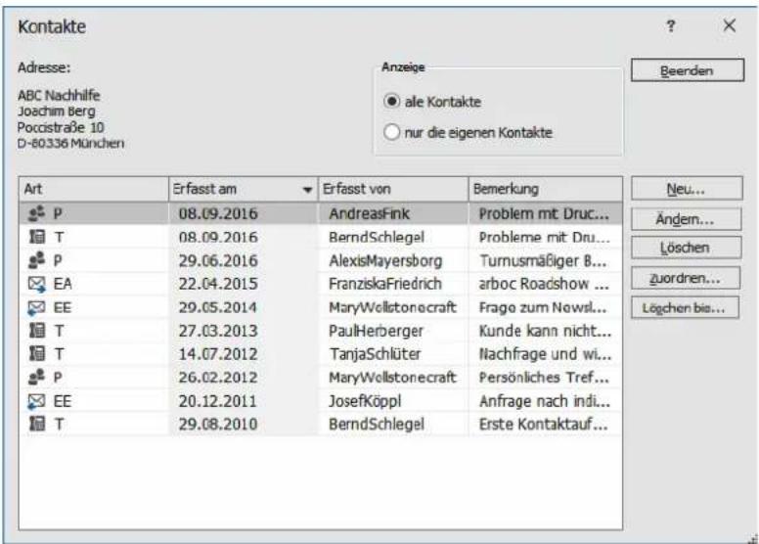Create a contact with the Neu... button
This screenshot has width=759, height=544.
pos(687,189)
